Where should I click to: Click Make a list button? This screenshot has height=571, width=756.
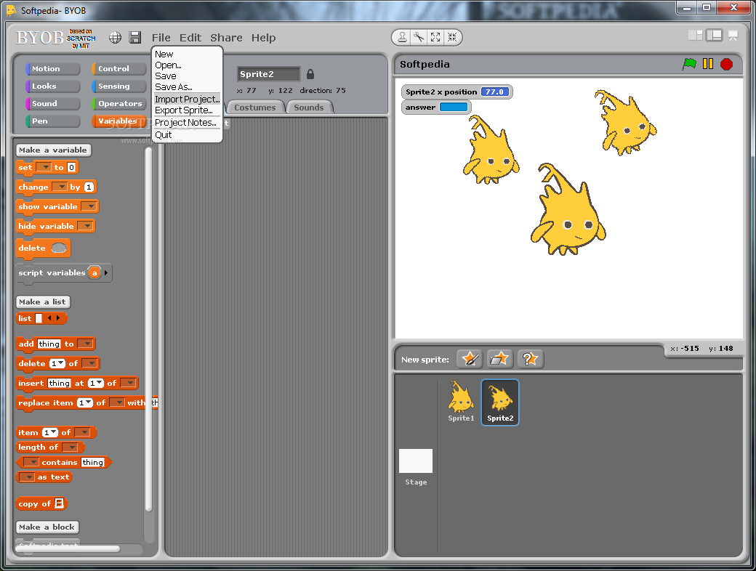42,302
